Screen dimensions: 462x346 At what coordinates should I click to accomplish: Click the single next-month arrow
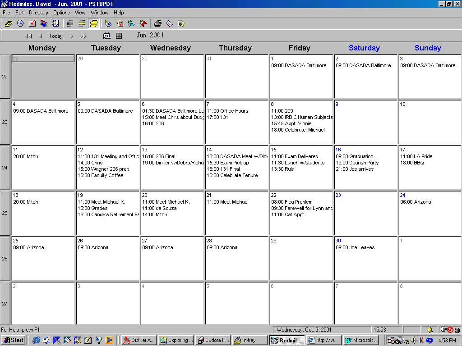[x=71, y=36]
